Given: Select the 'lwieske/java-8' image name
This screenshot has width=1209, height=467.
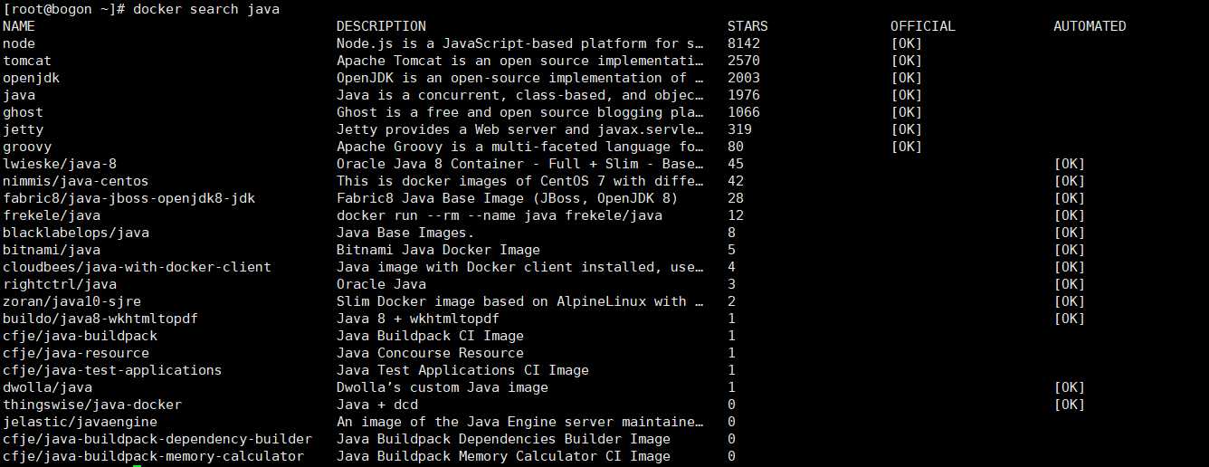Looking at the screenshot, I should tap(60, 164).
